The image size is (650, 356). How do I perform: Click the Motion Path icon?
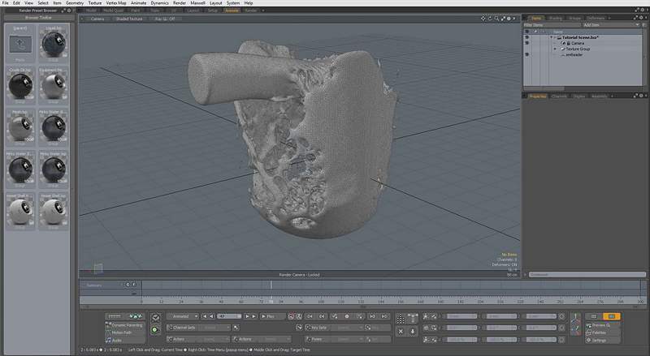(109, 332)
